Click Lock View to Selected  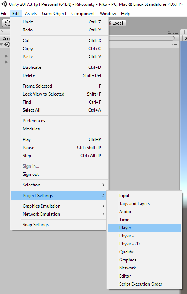(x=59, y=94)
